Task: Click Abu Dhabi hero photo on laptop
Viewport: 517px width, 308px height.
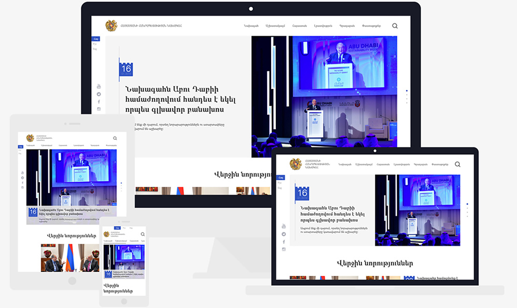Action: coord(417,210)
